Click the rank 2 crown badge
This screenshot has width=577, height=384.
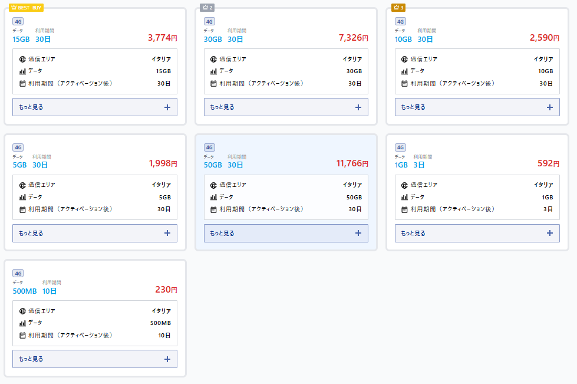point(207,8)
